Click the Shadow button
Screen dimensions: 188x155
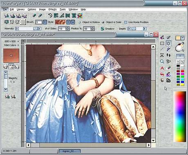107,29
